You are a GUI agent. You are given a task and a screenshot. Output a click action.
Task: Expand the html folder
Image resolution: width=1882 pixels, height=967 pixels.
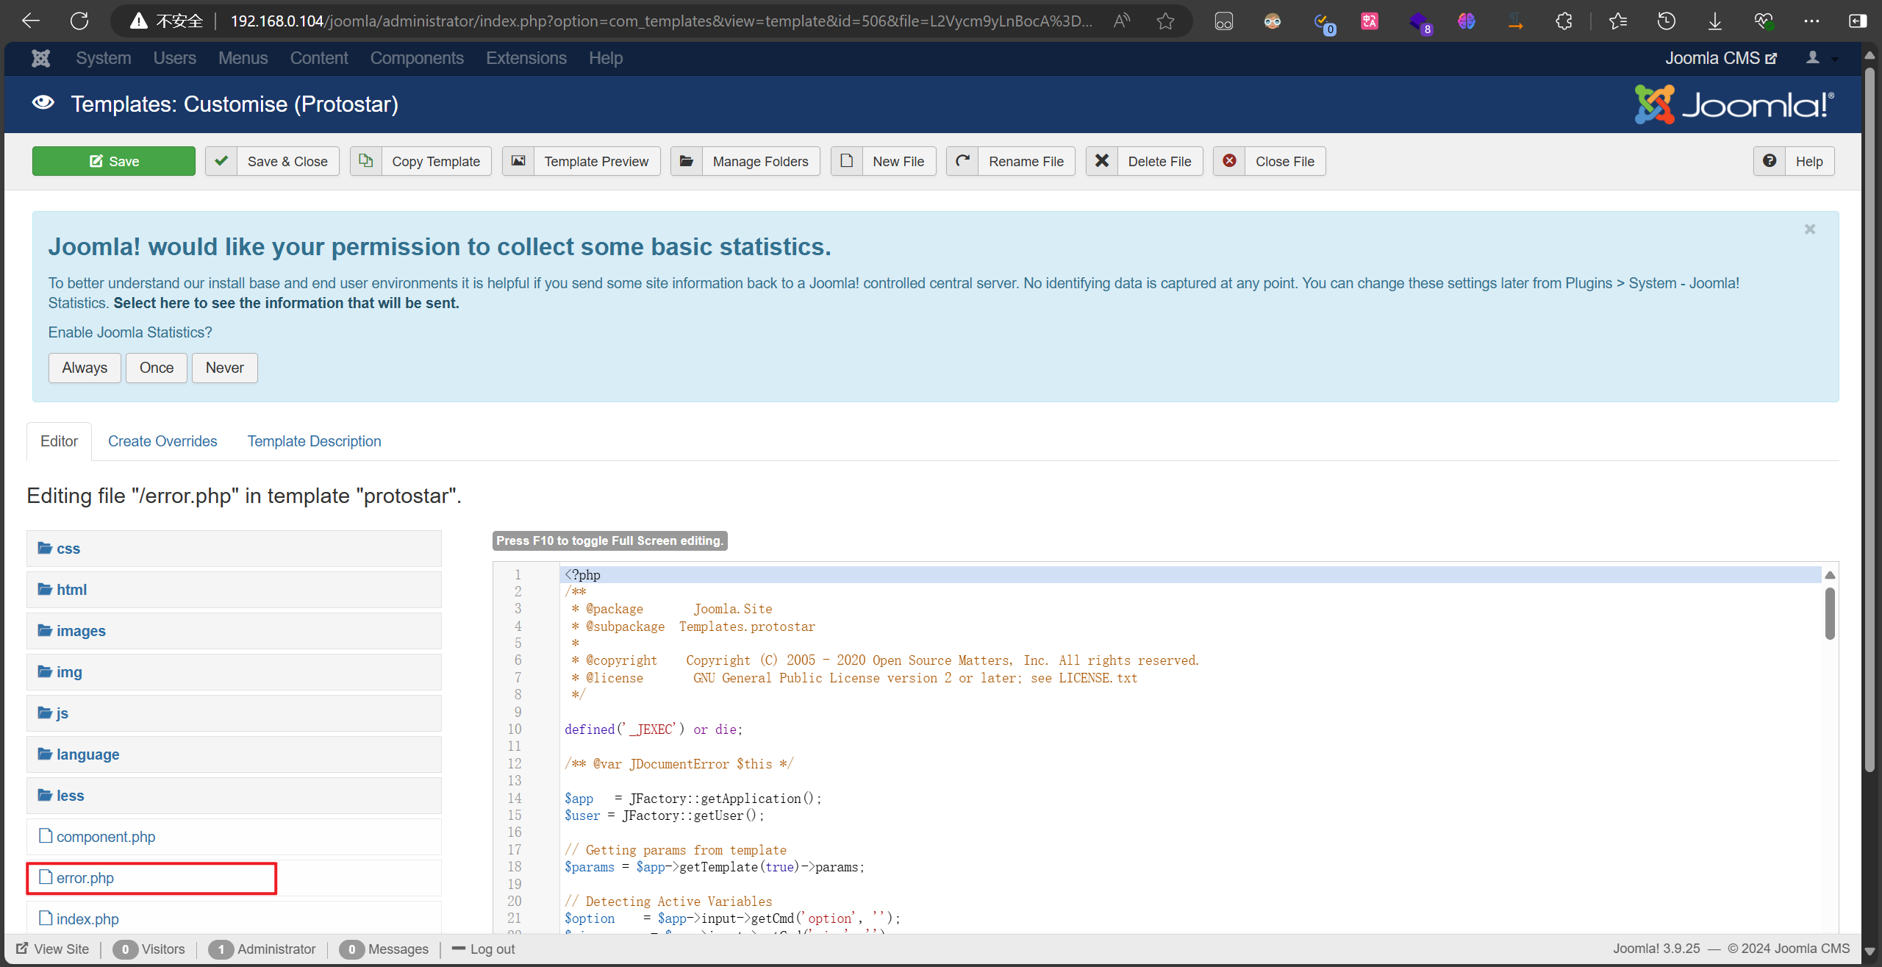pos(234,590)
